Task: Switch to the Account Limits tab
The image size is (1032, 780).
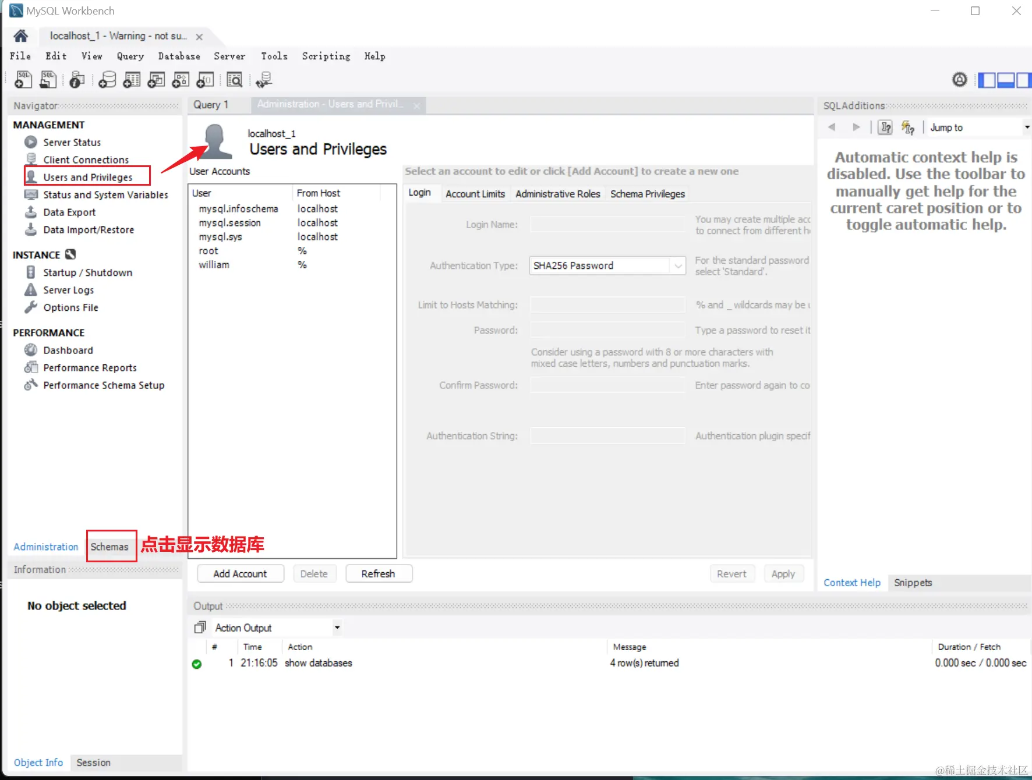Action: tap(475, 194)
